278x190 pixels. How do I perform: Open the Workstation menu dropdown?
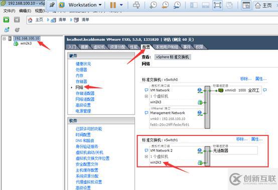click(x=85, y=5)
